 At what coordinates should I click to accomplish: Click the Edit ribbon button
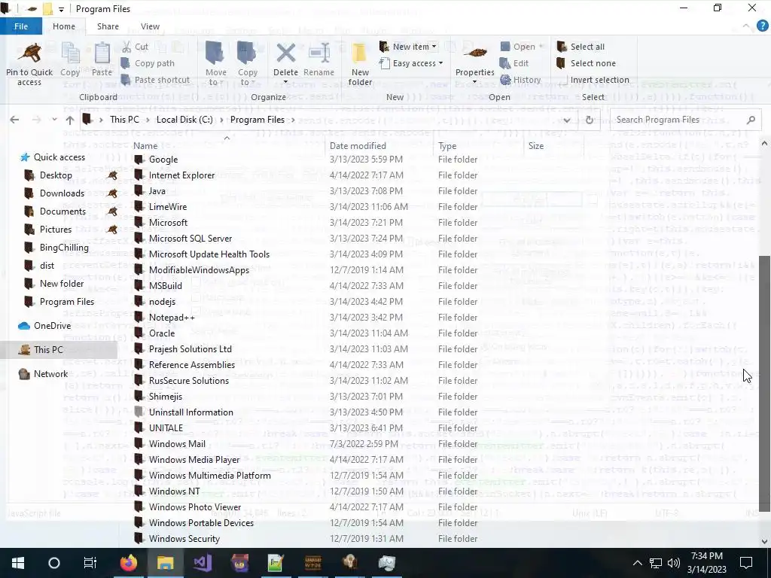coord(513,63)
